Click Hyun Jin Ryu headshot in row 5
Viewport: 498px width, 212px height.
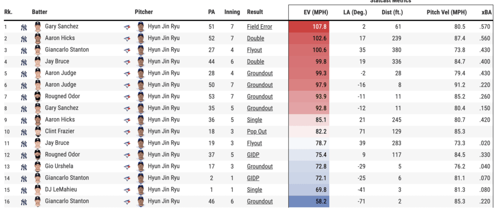(x=141, y=73)
